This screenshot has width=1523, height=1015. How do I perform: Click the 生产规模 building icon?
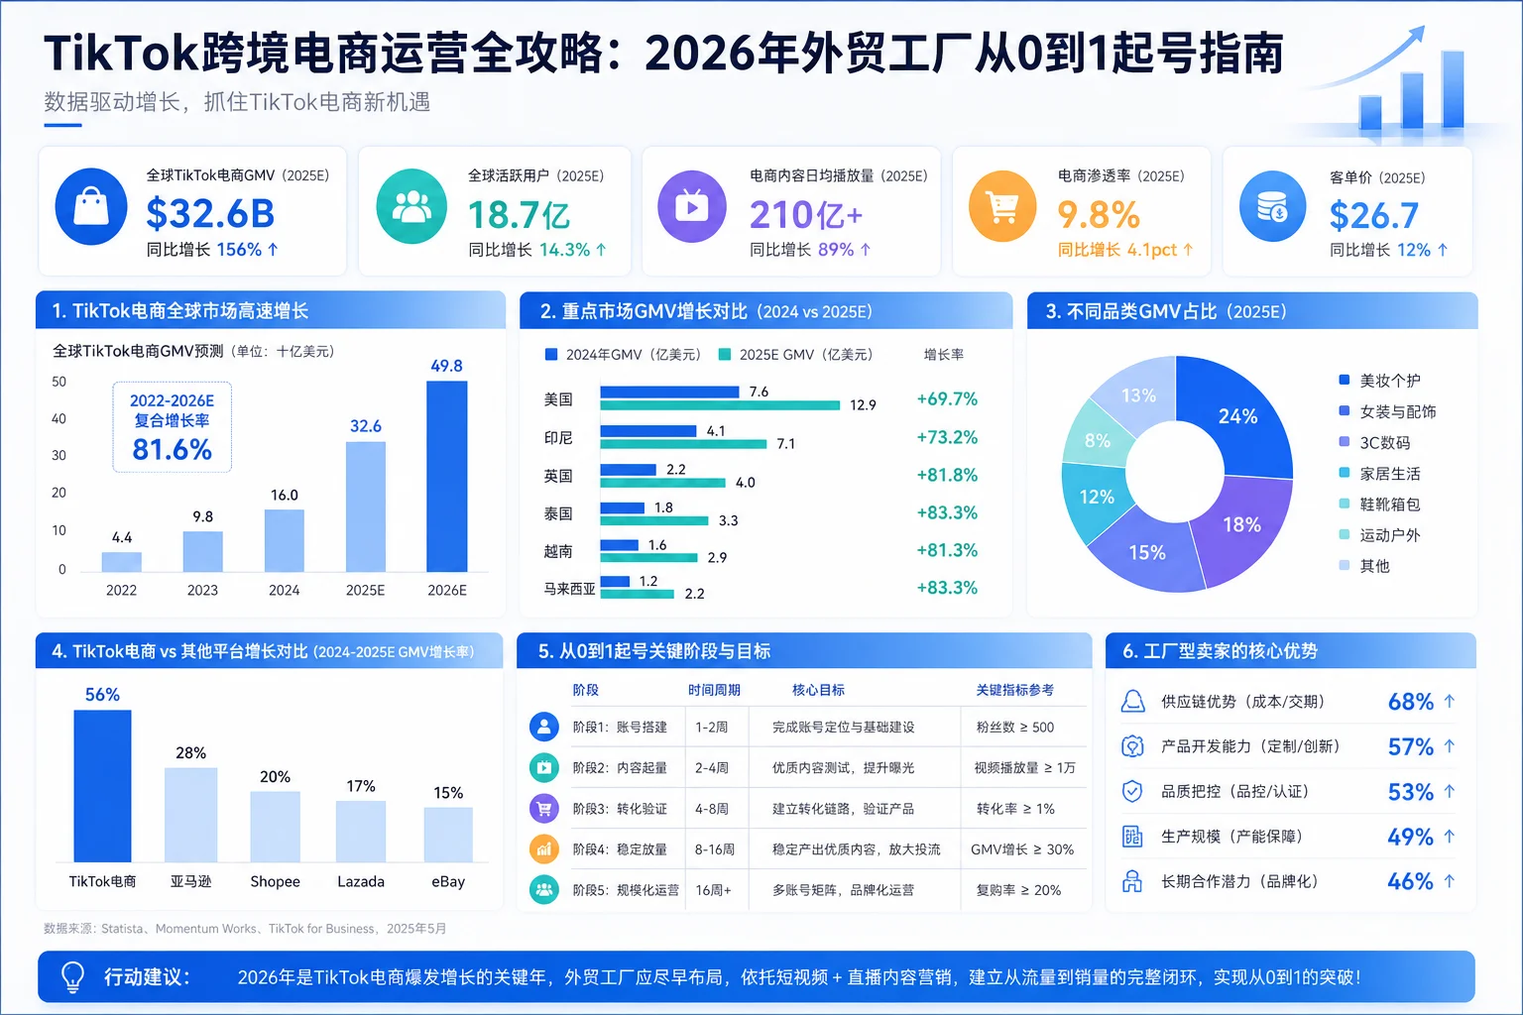pyautogui.click(x=1132, y=837)
